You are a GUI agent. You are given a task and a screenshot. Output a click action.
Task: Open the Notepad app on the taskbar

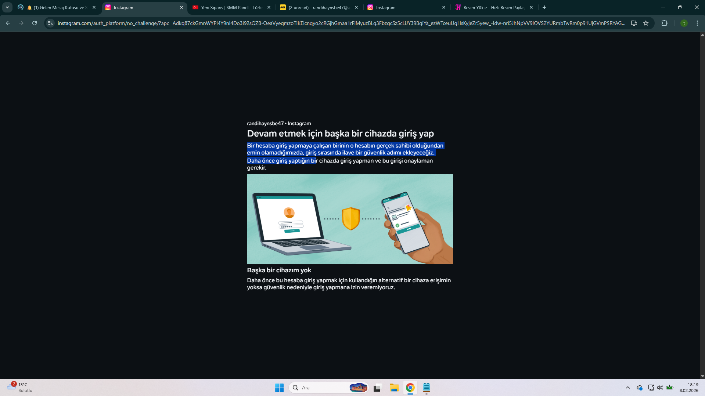427,388
